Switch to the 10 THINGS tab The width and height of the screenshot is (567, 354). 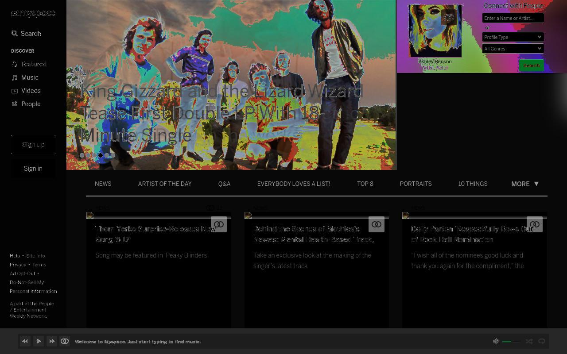473,184
